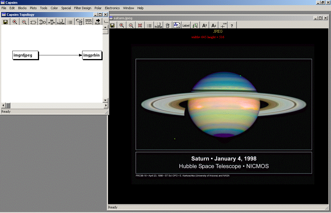Image resolution: width=331 pixels, height=213 pixels.
Task: Select the imgprbin block in the topology
Action: (92, 55)
